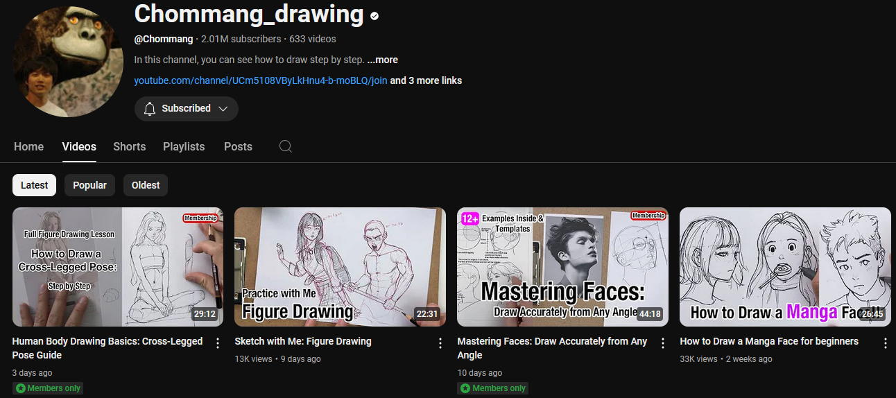This screenshot has width=896, height=398.
Task: Open more options for Mastering Faces video
Action: 663,343
